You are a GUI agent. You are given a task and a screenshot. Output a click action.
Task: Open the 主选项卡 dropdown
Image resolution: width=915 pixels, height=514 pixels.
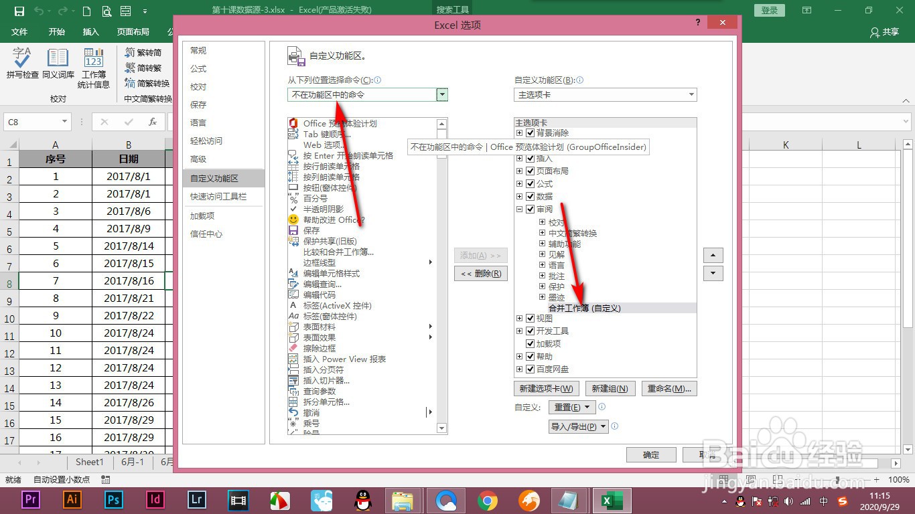[606, 95]
